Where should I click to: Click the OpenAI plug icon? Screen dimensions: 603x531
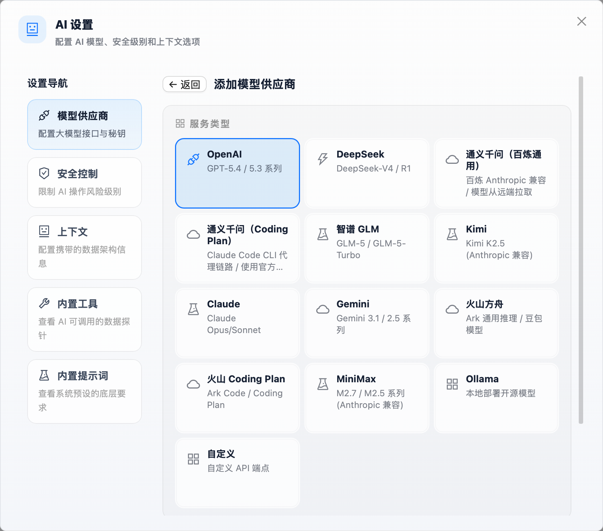tap(193, 159)
